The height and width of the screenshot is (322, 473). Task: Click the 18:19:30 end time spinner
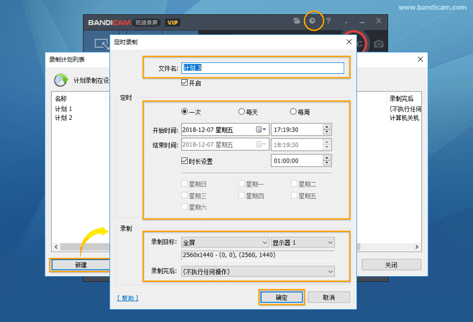pyautogui.click(x=327, y=144)
